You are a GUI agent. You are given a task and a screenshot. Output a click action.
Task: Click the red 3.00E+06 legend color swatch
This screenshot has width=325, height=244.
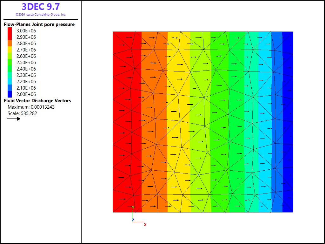tap(10, 31)
